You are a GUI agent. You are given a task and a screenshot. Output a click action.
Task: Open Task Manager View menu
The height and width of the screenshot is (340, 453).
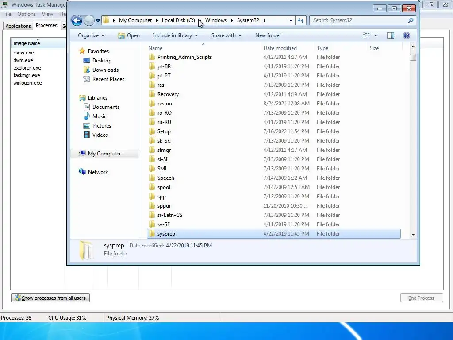tap(47, 14)
